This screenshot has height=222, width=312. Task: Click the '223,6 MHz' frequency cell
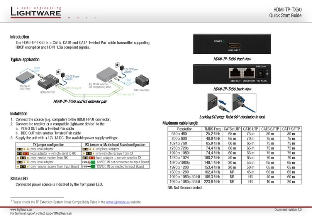click(212, 182)
